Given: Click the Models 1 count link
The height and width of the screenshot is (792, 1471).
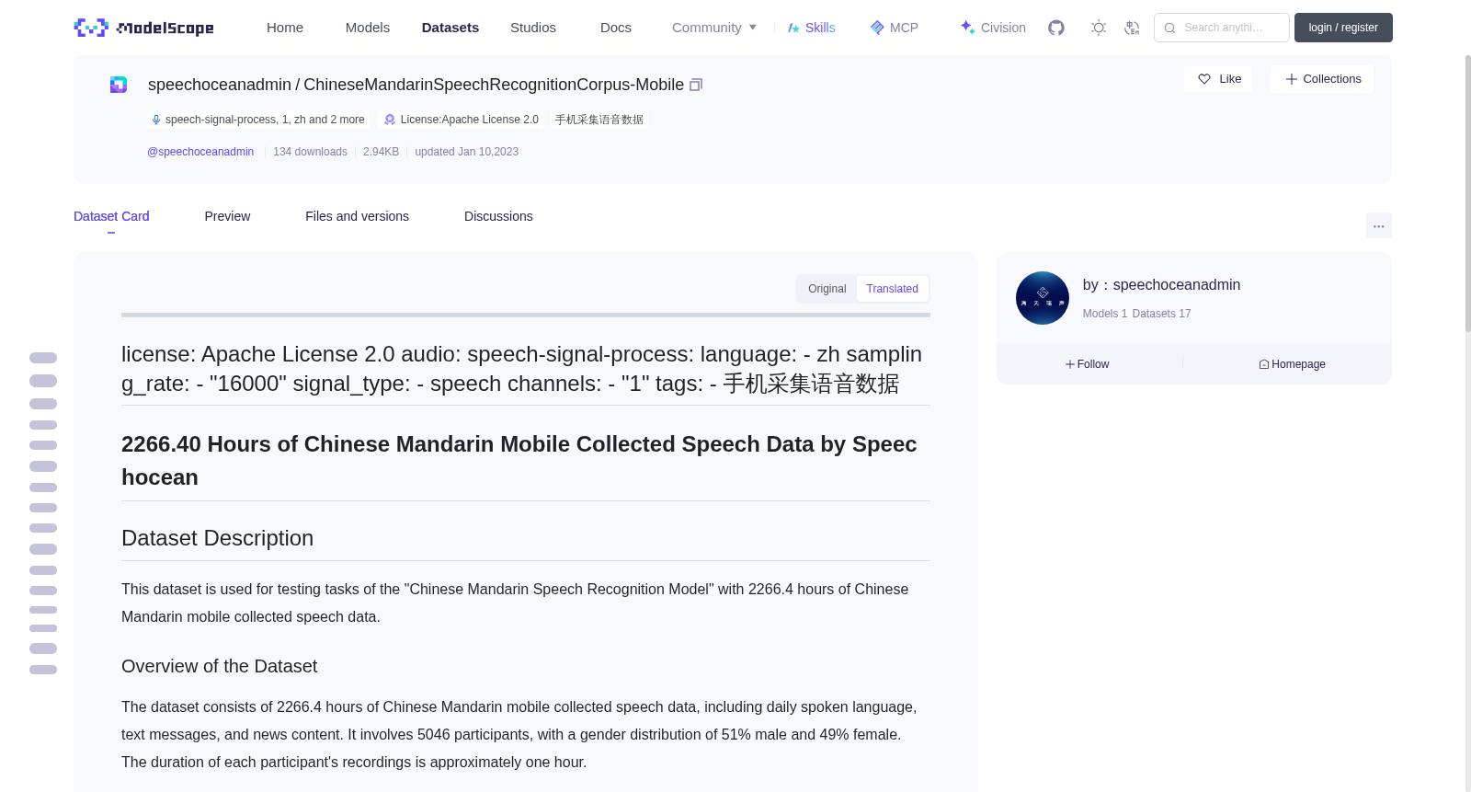Looking at the screenshot, I should coord(1104,314).
